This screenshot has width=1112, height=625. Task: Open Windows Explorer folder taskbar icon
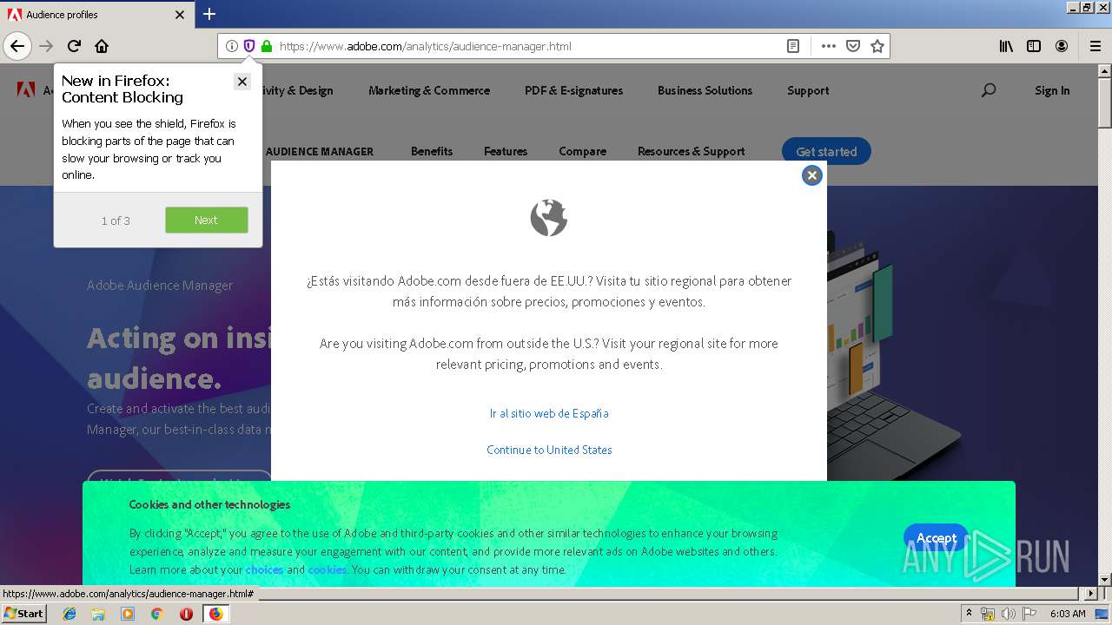click(x=98, y=614)
